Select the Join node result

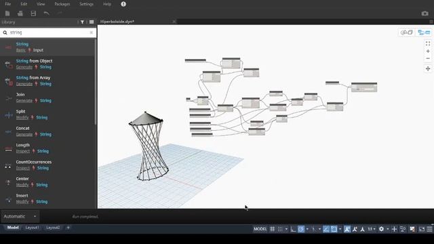click(47, 98)
